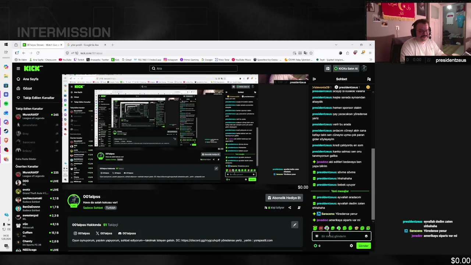Image resolution: width=471 pixels, height=265 pixels.
Task: Click the Turkish language tag
Action: coord(111,208)
